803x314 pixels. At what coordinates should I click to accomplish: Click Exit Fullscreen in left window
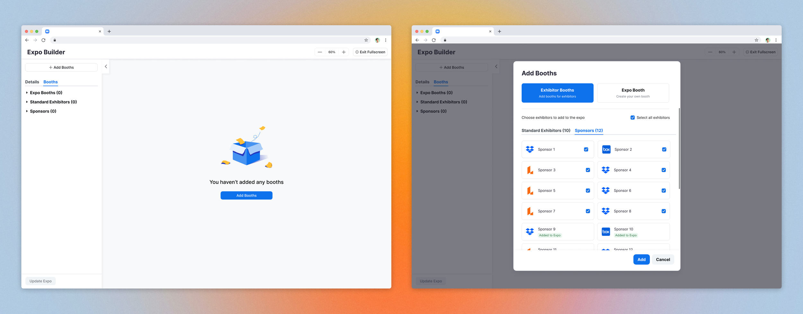[x=370, y=52]
